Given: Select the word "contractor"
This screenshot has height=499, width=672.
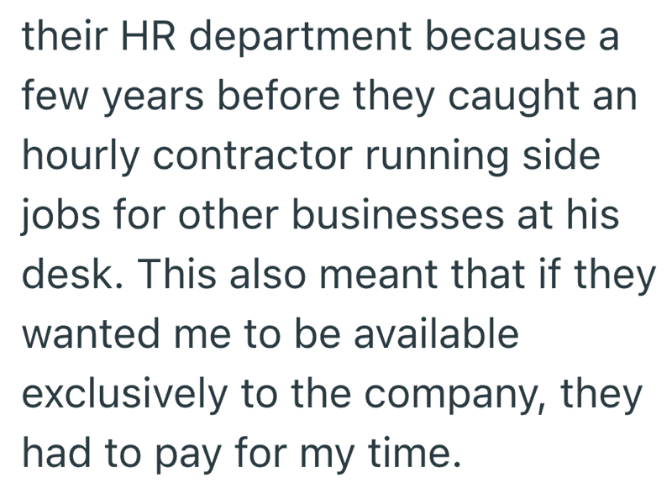Looking at the screenshot, I should tap(252, 155).
